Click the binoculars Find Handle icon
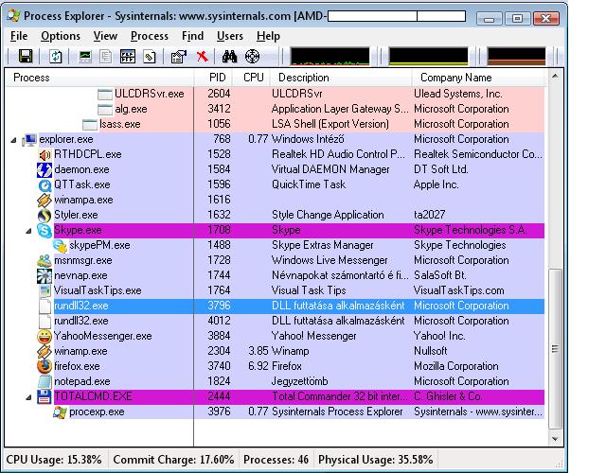The image size is (606, 473). pyautogui.click(x=229, y=57)
